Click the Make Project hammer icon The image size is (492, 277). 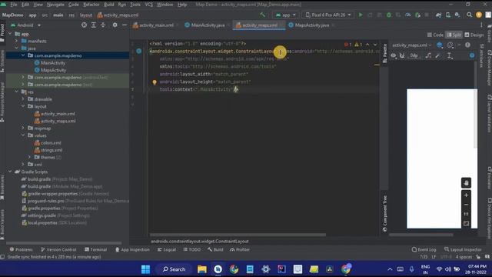coord(262,15)
